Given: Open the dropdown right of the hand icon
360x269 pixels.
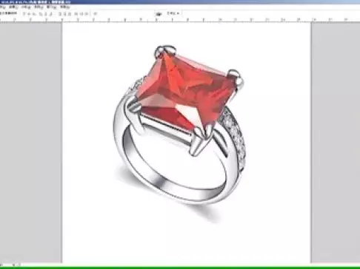Looking at the screenshot, I should 173,13.
